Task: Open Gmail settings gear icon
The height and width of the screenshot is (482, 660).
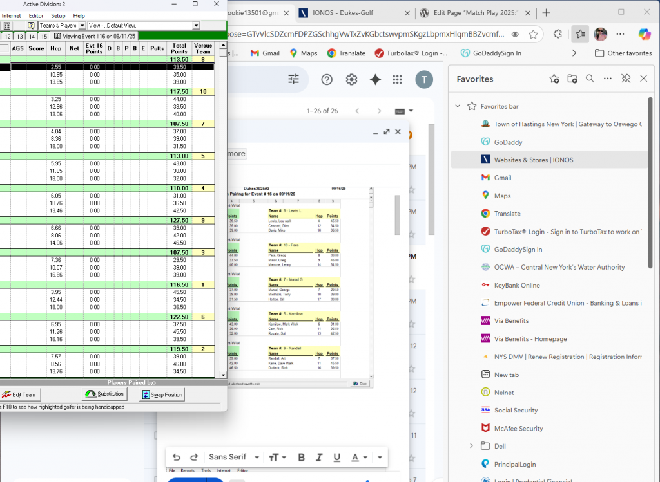Action: tap(351, 79)
